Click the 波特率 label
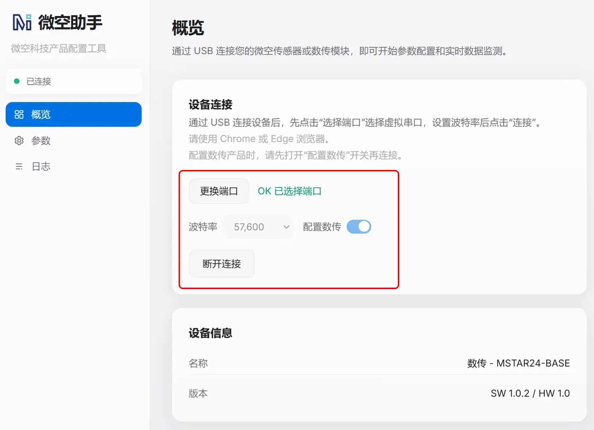Viewport: 594px width, 430px height. pos(203,227)
